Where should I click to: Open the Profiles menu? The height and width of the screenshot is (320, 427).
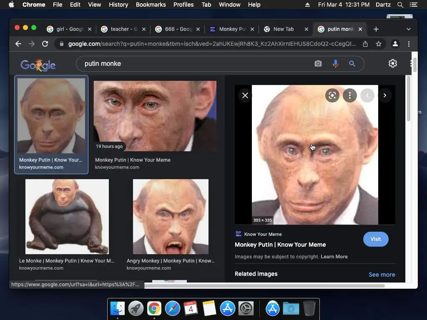[183, 5]
